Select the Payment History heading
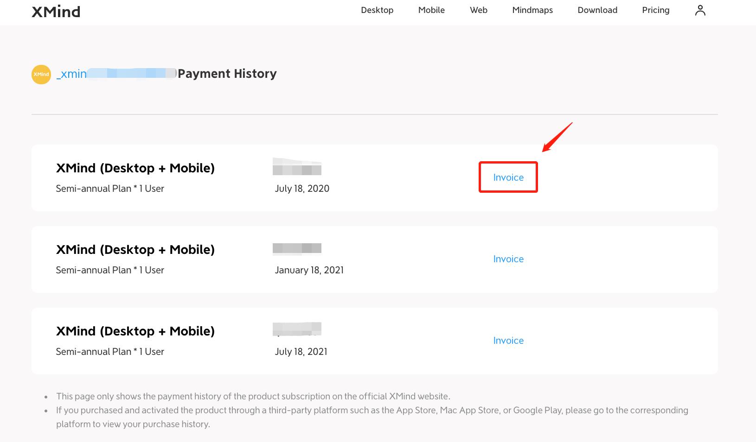 (227, 74)
